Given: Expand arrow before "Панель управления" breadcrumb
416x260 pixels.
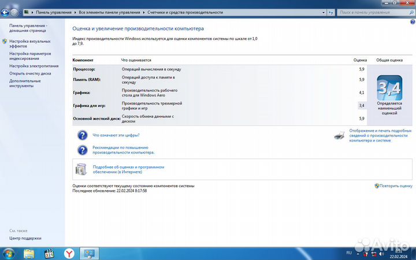Looking at the screenshot, I should 32,13.
